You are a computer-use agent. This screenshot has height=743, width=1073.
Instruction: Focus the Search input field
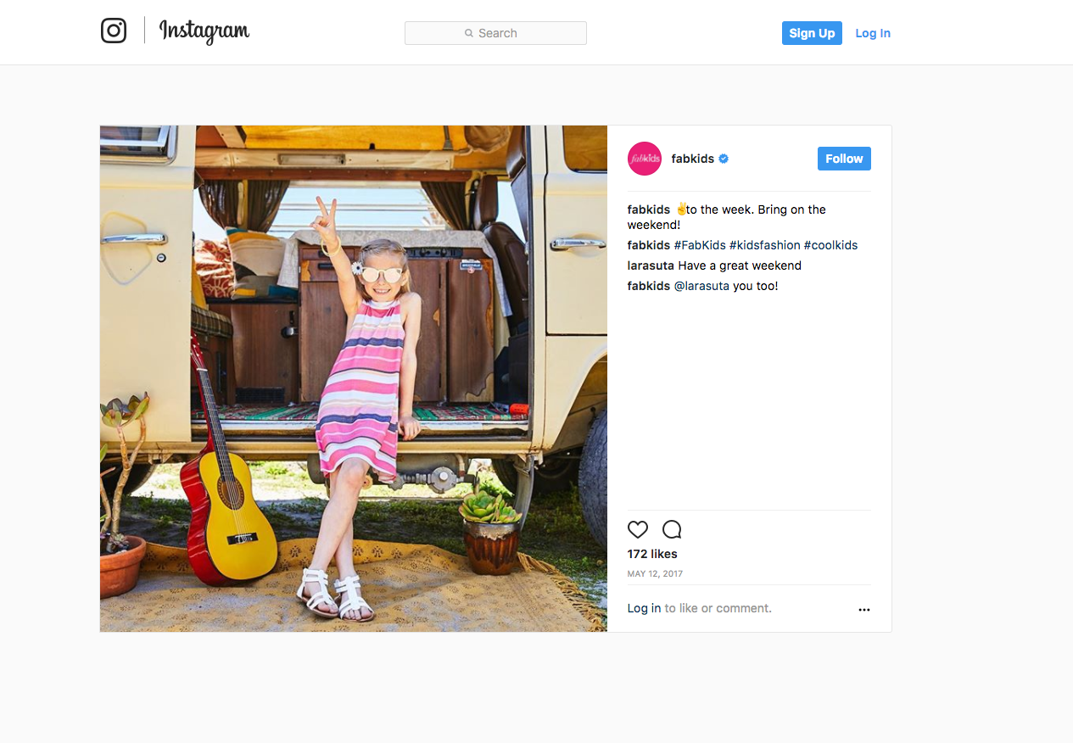[x=495, y=33]
